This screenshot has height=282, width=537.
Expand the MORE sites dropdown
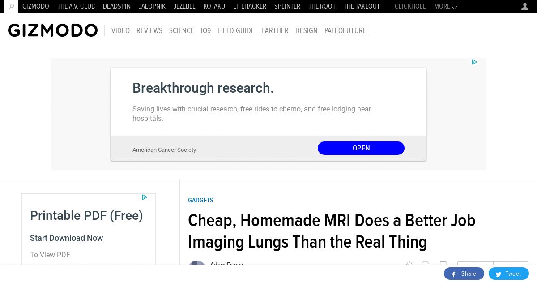pyautogui.click(x=445, y=6)
